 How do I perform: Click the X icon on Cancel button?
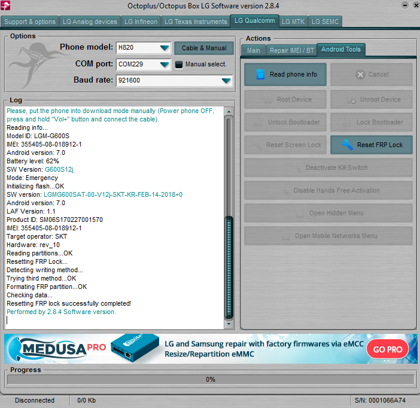pos(360,74)
